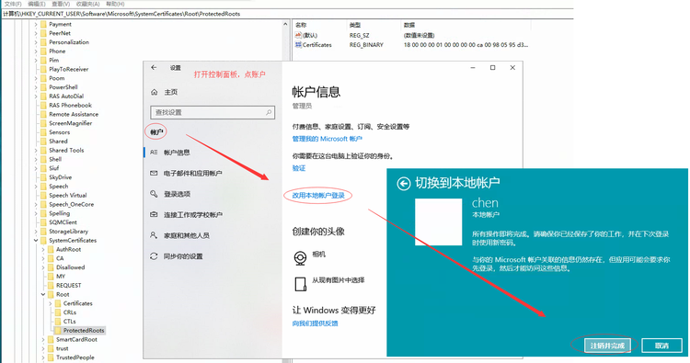
Task: Open the 编辑(E) menu in Registry Editor
Action: point(37,4)
